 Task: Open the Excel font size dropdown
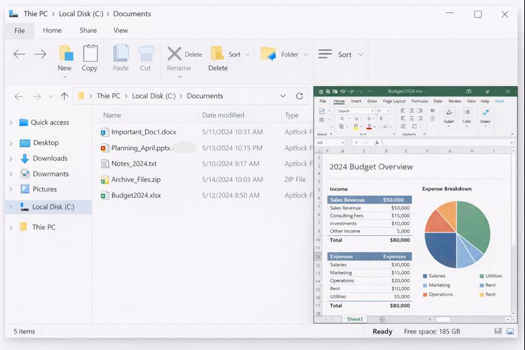click(x=387, y=111)
